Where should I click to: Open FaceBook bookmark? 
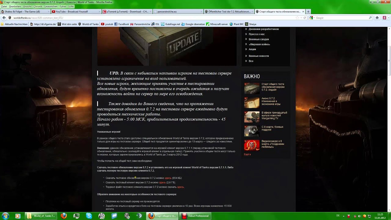coord(122,24)
